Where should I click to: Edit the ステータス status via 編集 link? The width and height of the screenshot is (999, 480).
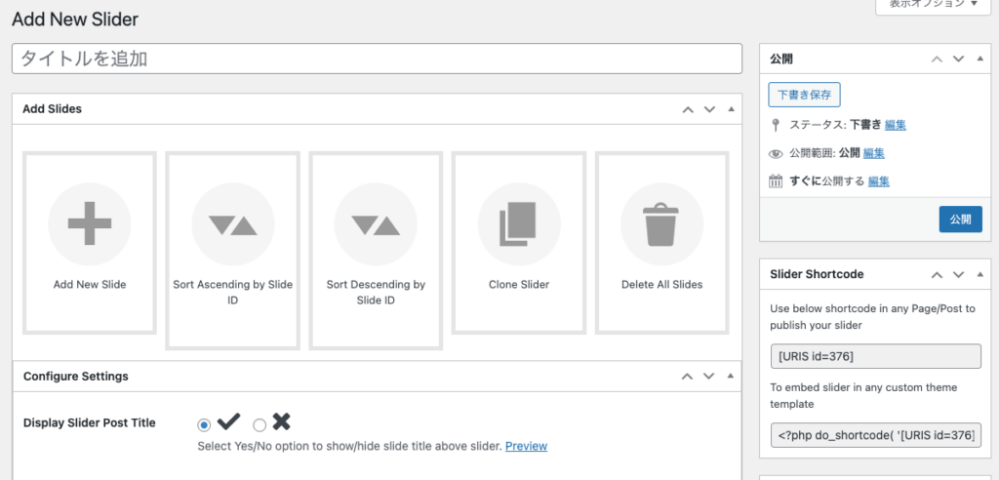[896, 125]
